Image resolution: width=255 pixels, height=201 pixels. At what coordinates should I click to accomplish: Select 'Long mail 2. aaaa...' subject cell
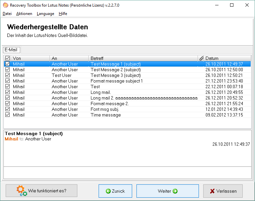144,98
